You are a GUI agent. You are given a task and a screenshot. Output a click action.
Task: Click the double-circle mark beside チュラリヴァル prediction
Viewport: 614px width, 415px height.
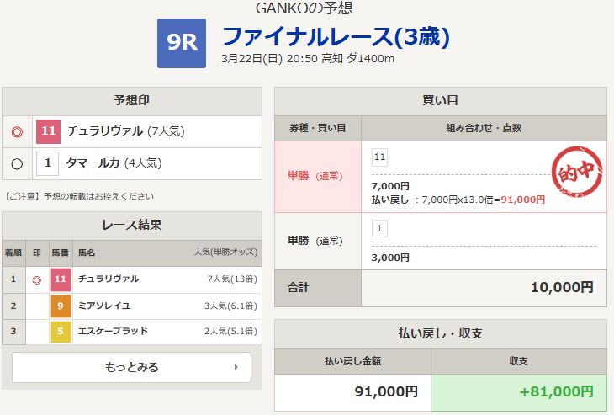tap(17, 131)
